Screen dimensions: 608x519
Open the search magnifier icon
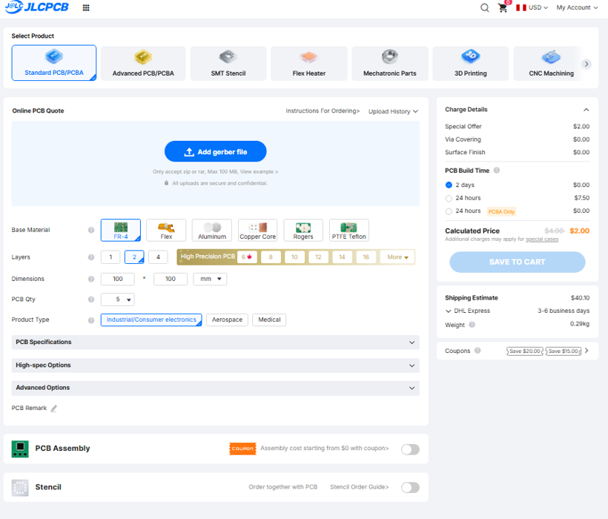[484, 7]
